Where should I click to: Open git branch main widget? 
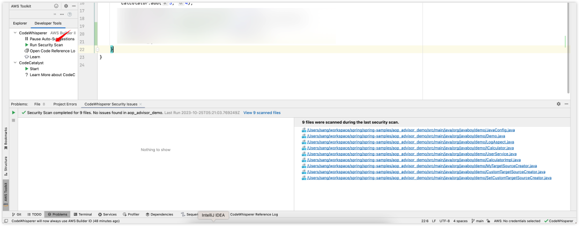point(478,221)
